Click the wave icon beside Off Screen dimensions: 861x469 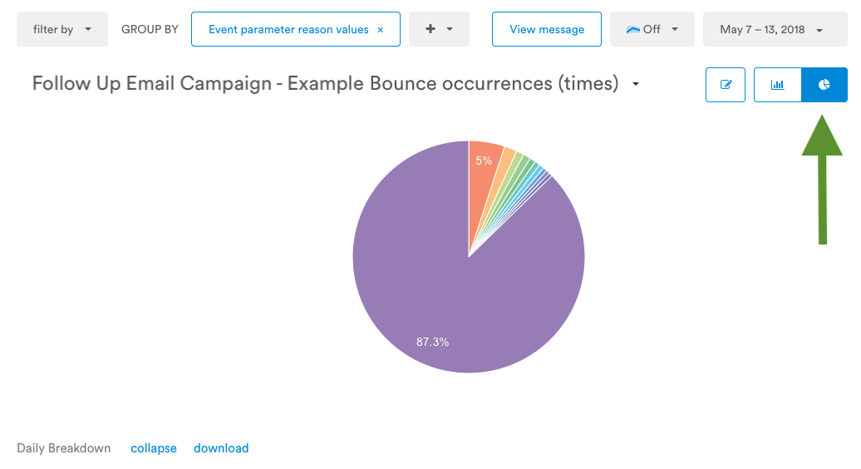[x=633, y=30]
